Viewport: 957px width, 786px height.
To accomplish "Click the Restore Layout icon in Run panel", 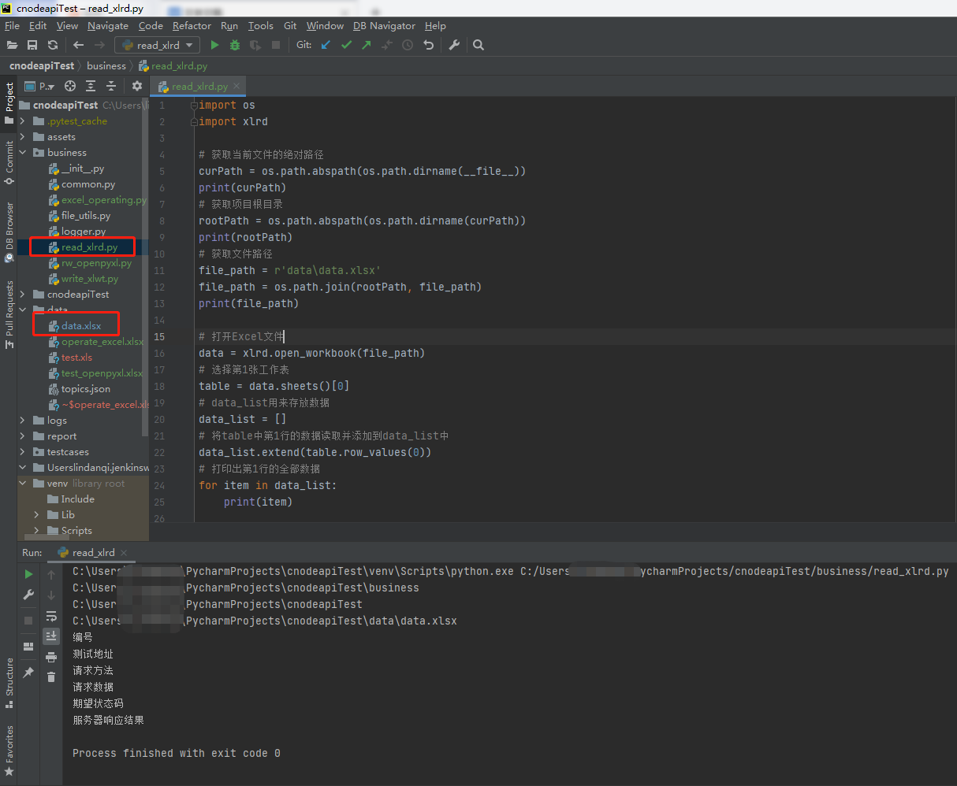I will point(28,647).
